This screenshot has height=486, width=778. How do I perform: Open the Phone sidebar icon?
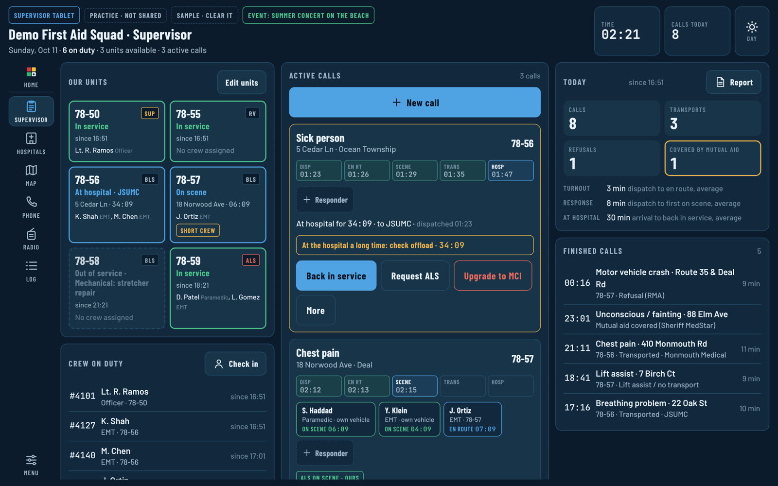pos(31,208)
